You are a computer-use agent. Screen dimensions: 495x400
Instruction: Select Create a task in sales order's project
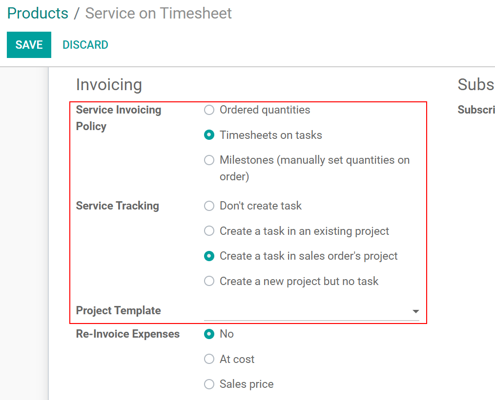(x=209, y=256)
